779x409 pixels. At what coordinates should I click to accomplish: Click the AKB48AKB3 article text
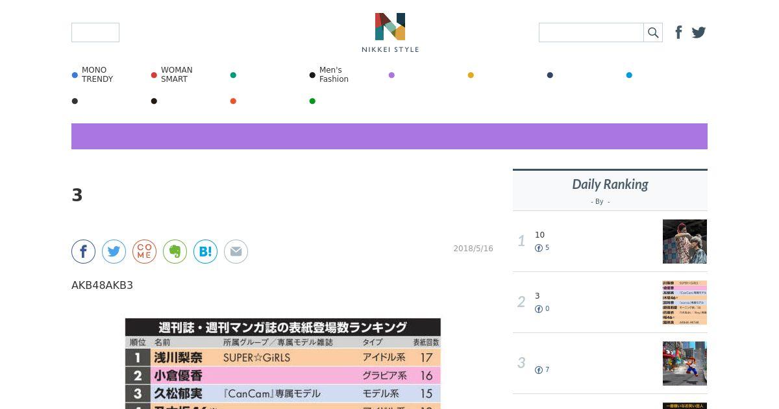click(x=102, y=286)
